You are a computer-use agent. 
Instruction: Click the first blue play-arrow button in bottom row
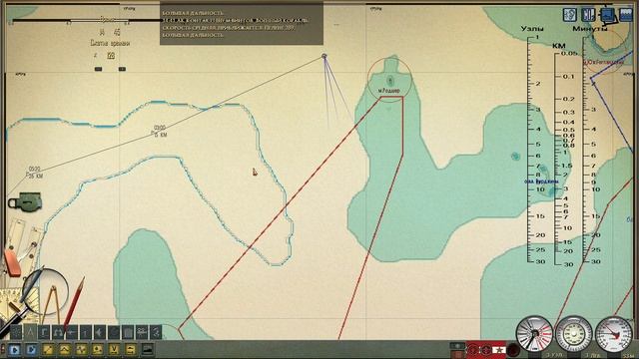[x=14, y=350]
